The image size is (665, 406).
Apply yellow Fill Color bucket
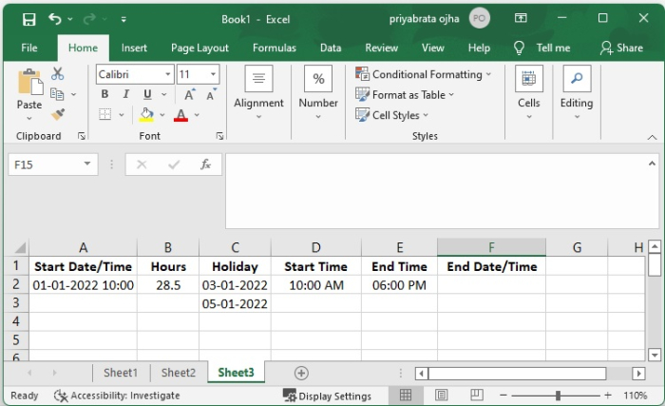146,115
